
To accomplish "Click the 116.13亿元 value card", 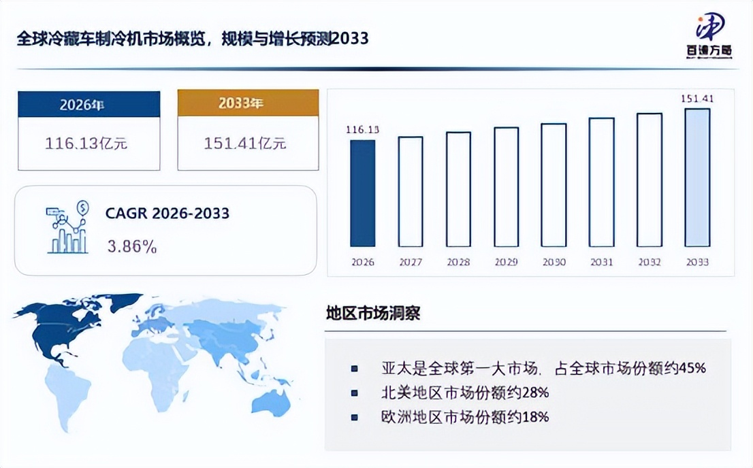I will (x=89, y=144).
